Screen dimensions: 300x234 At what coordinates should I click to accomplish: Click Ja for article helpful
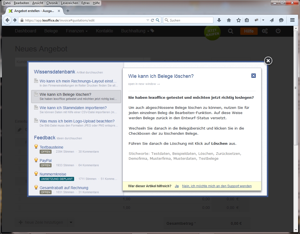click(x=176, y=186)
